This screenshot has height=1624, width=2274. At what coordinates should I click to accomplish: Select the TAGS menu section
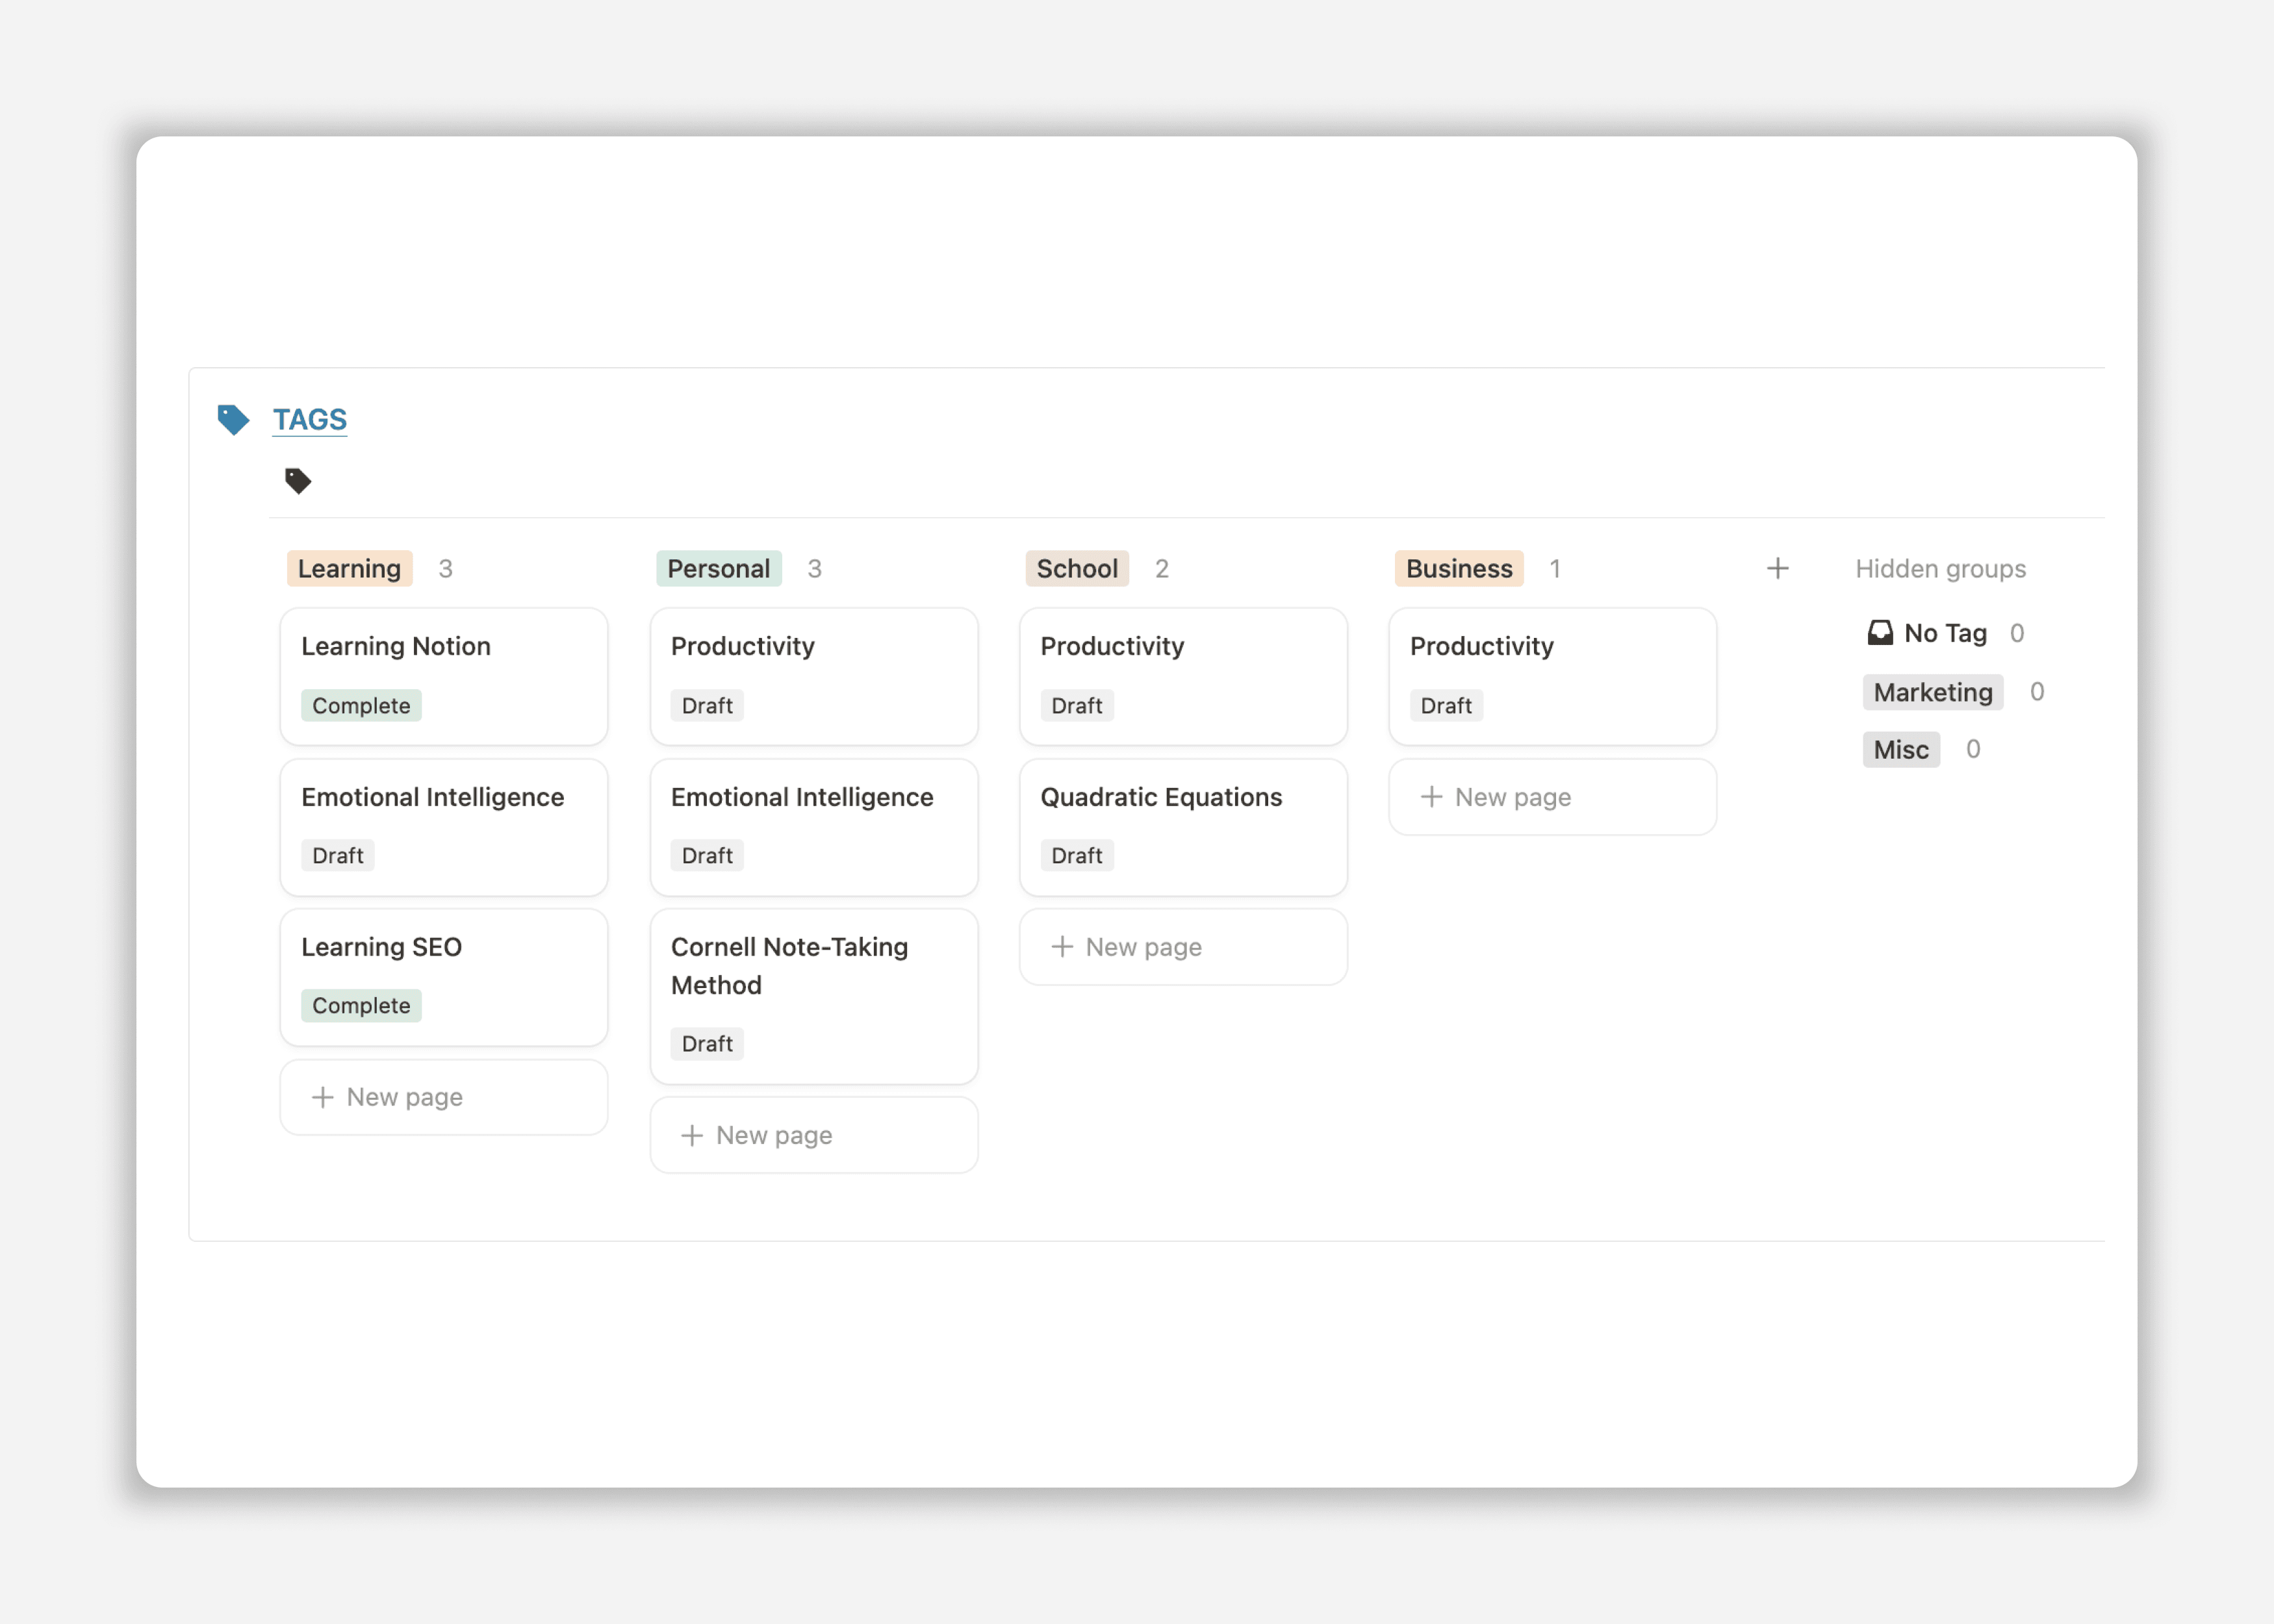click(309, 418)
